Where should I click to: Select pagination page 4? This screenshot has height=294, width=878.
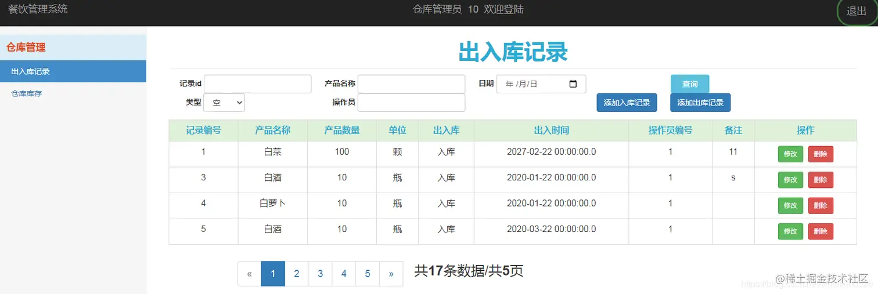point(344,274)
